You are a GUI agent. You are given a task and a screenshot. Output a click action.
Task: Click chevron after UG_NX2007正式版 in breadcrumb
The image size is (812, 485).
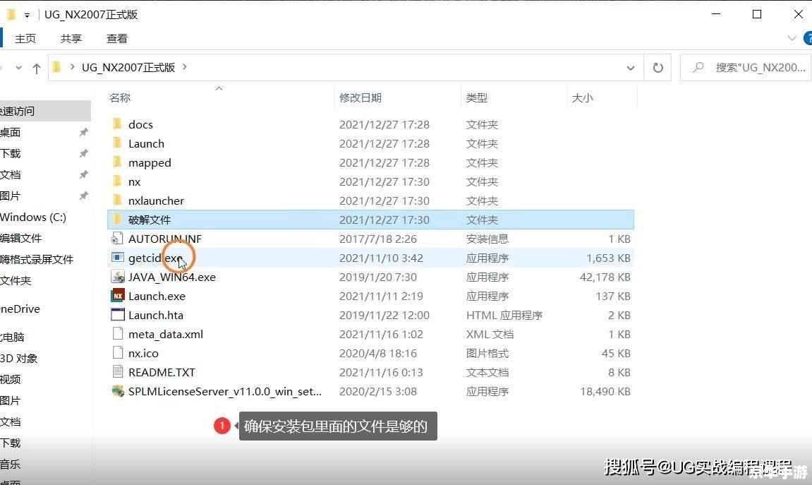tap(185, 67)
